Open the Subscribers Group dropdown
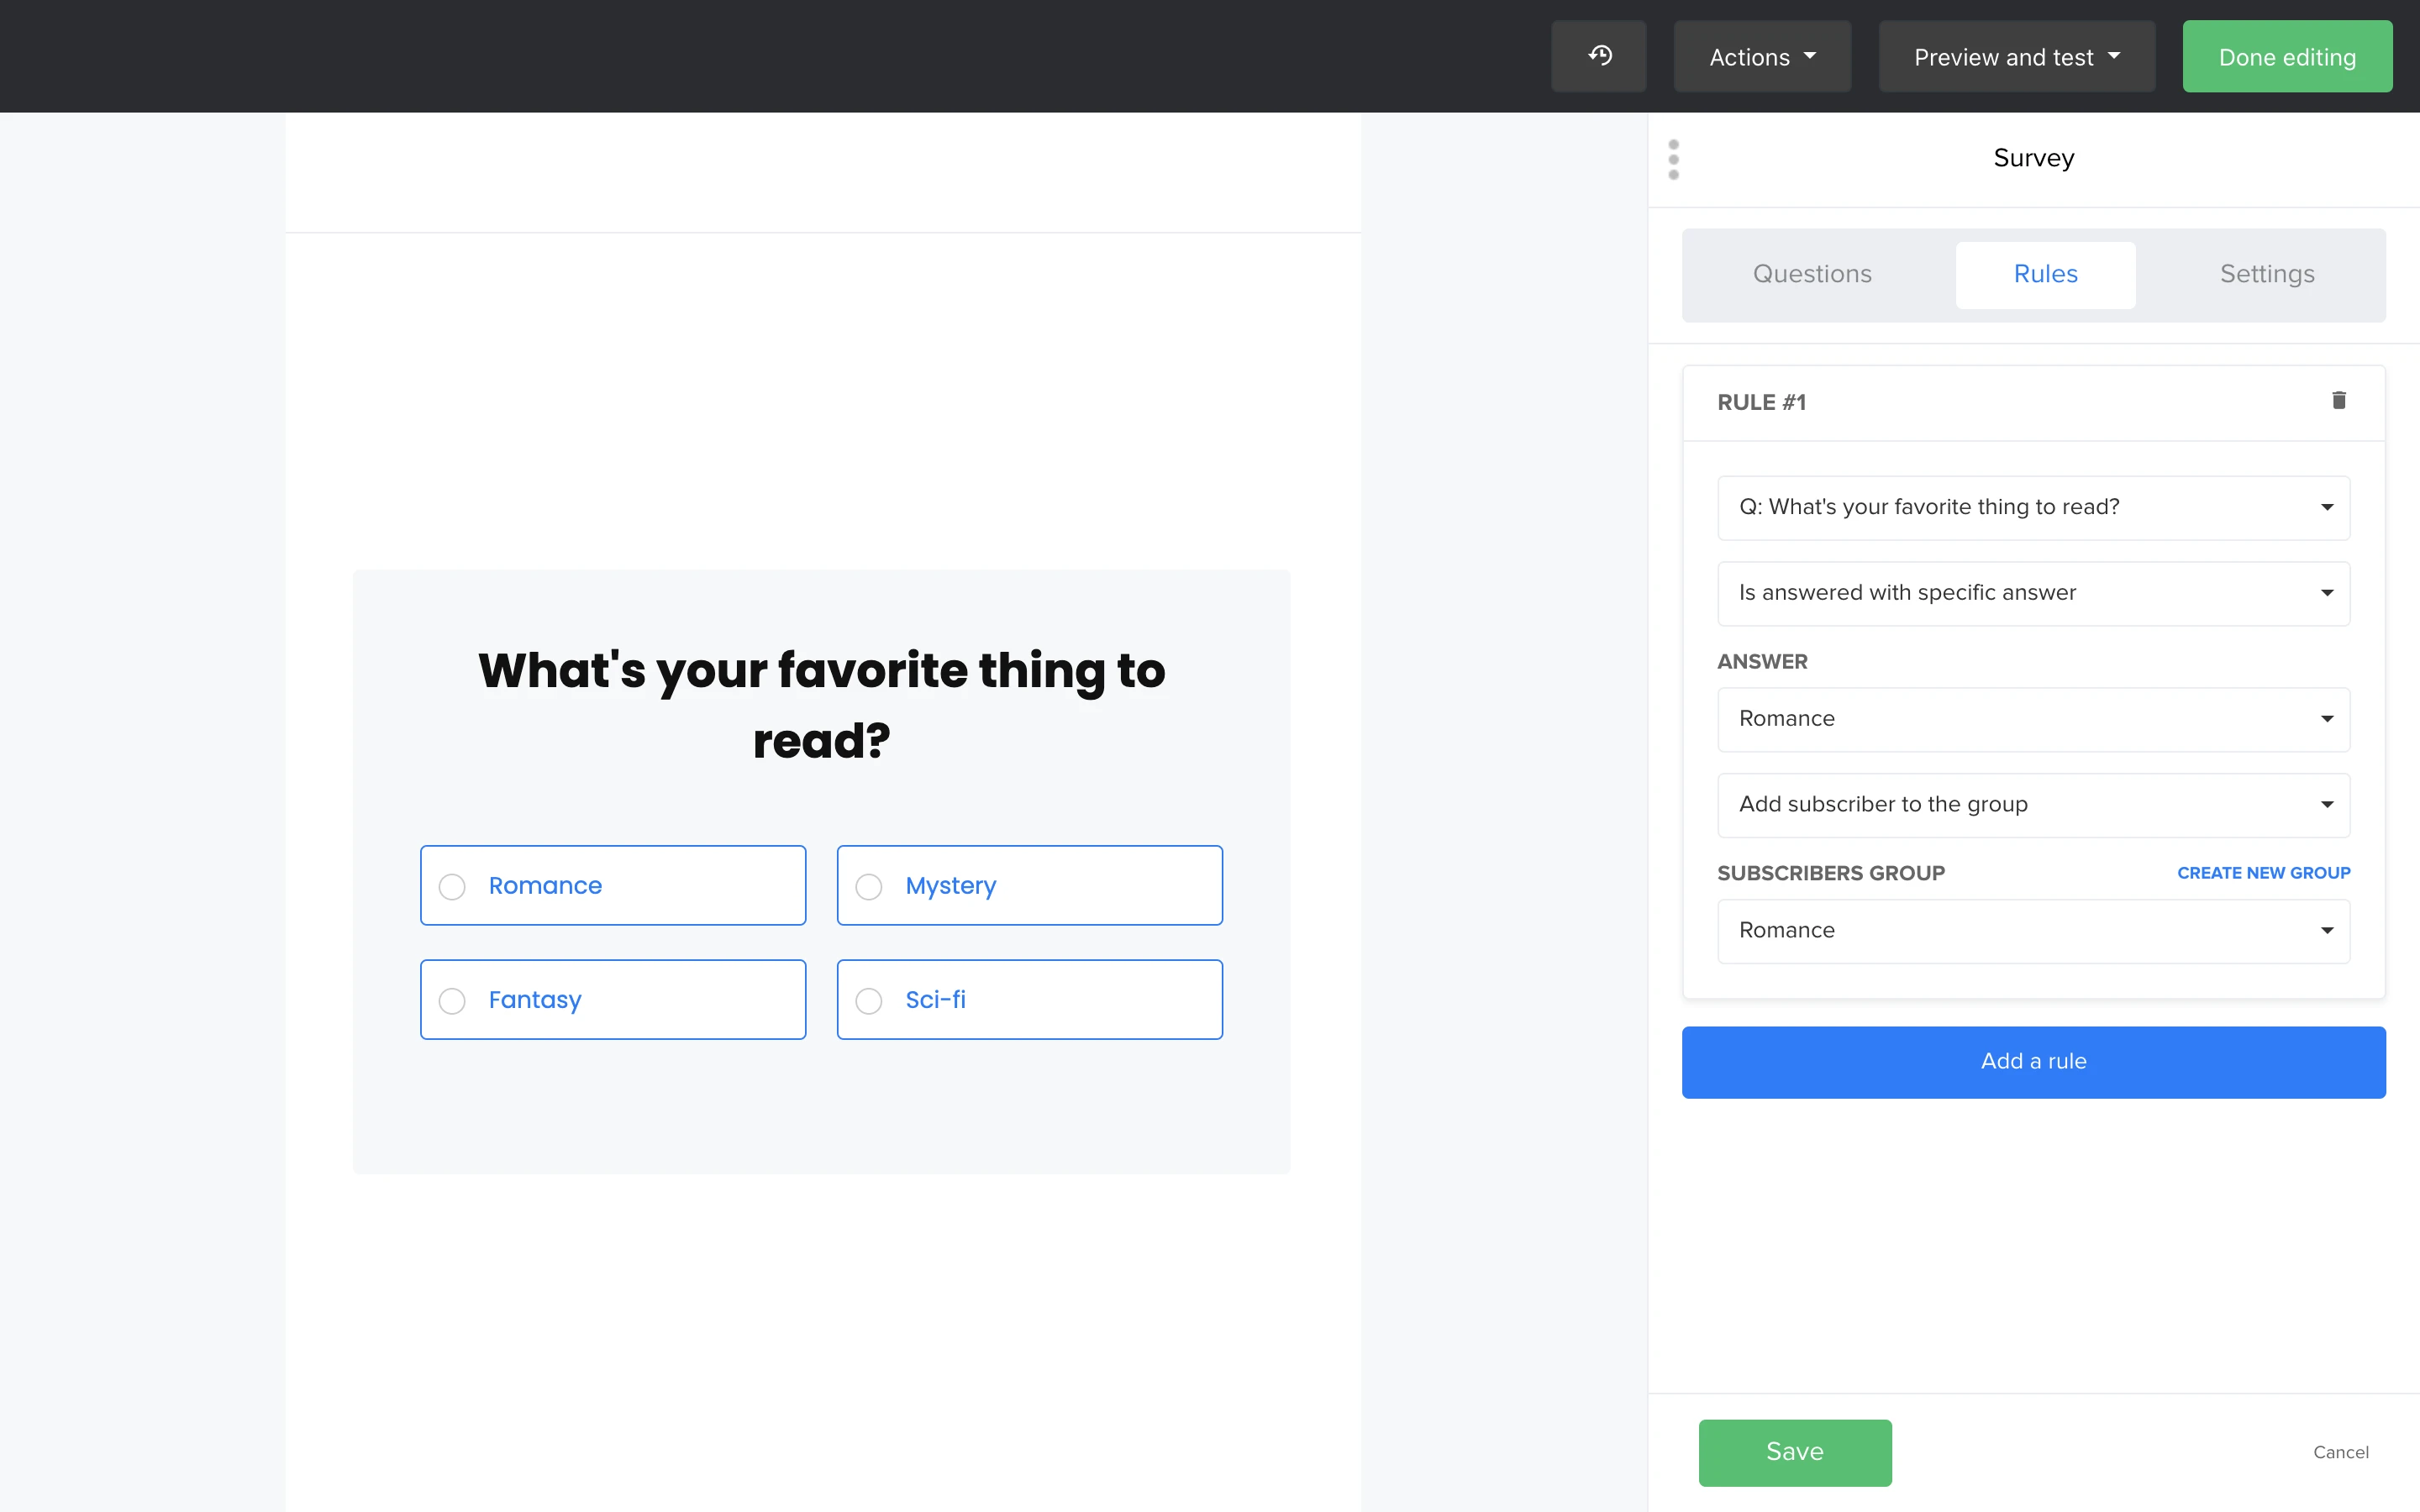This screenshot has height=1512, width=2420. 2033,931
